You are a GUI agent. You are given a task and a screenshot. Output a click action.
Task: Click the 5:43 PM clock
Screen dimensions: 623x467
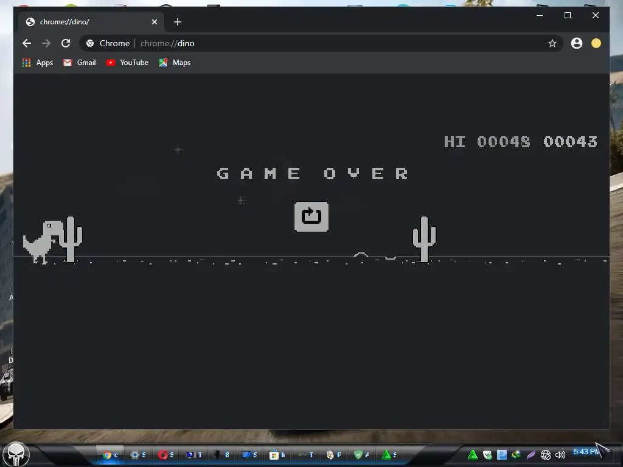click(586, 452)
